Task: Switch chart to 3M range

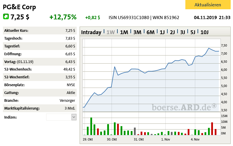Action: pyautogui.click(x=137, y=32)
